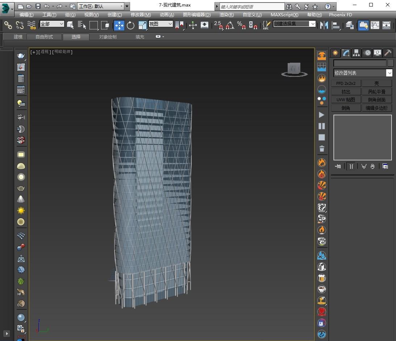Open the Utilities hammer panel
The width and height of the screenshot is (396, 341).
tap(388, 53)
